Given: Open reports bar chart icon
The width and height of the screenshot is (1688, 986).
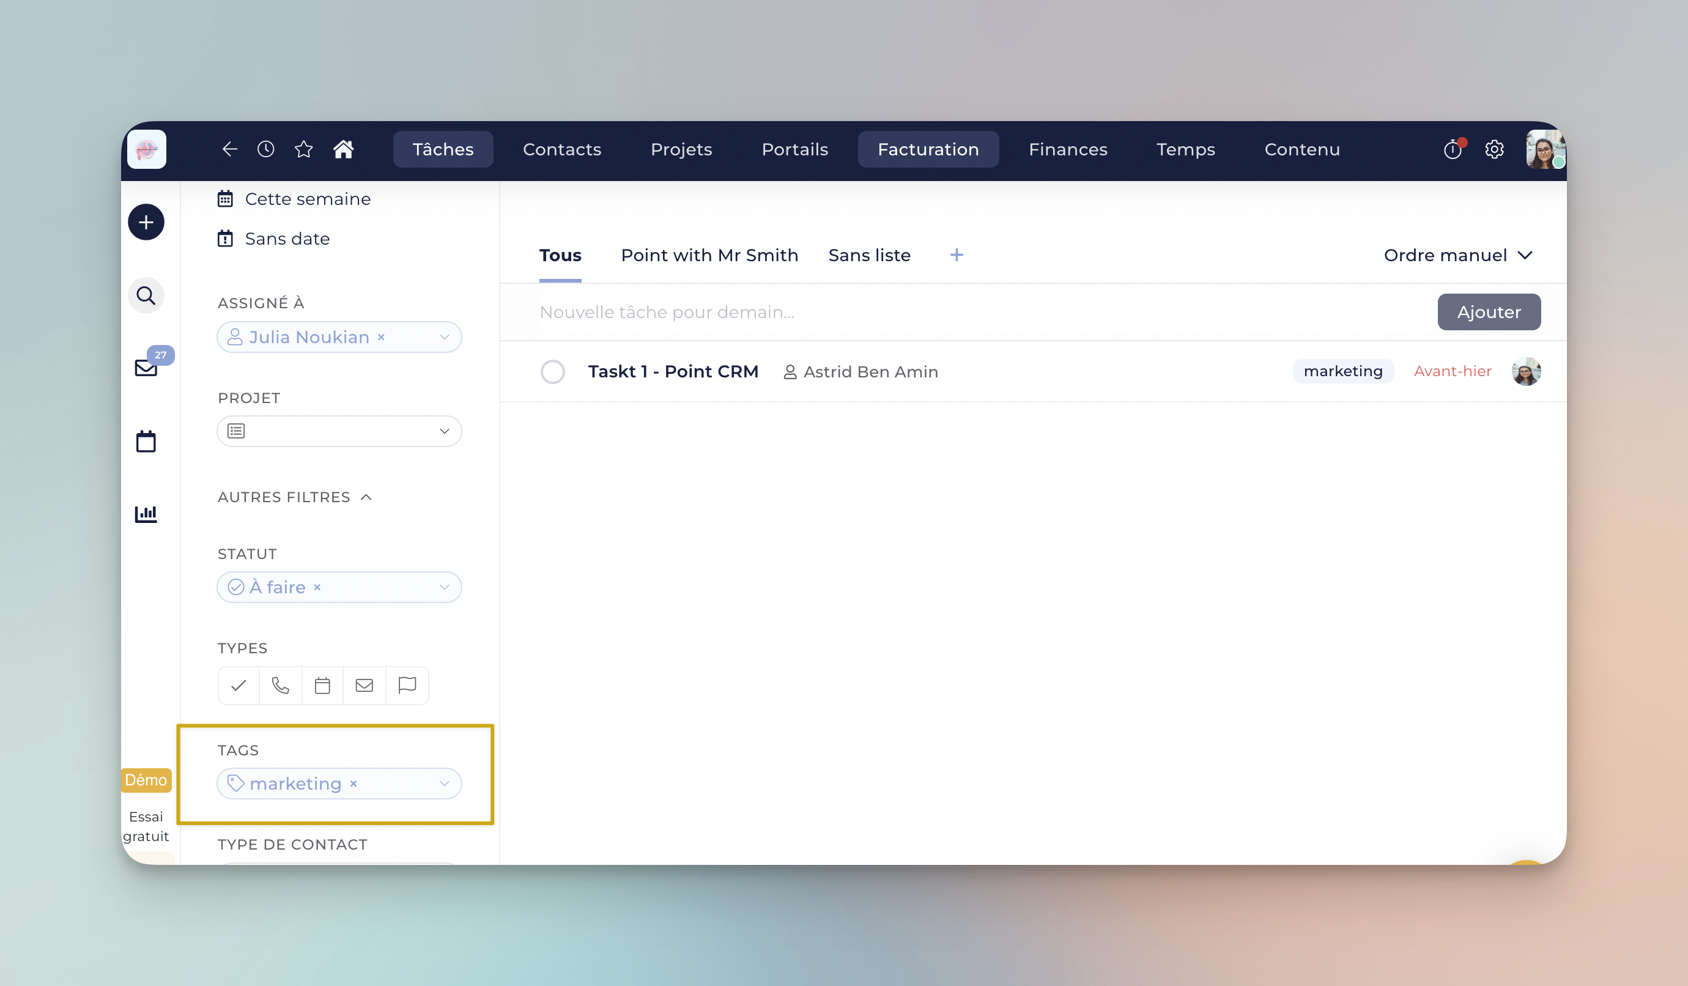Looking at the screenshot, I should (146, 514).
